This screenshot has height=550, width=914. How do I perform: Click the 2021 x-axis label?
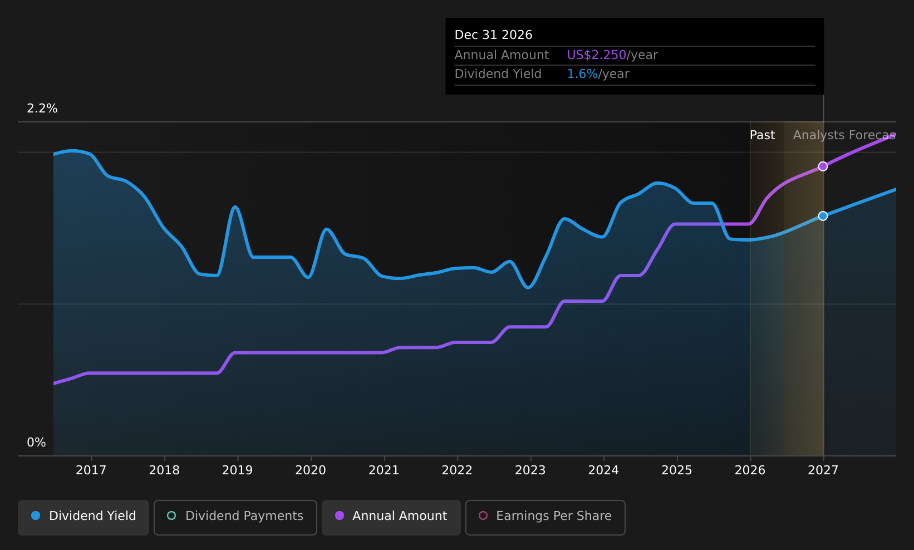pyautogui.click(x=384, y=470)
